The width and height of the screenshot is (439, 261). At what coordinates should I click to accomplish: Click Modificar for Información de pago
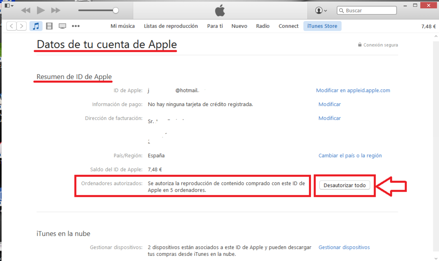coord(330,104)
